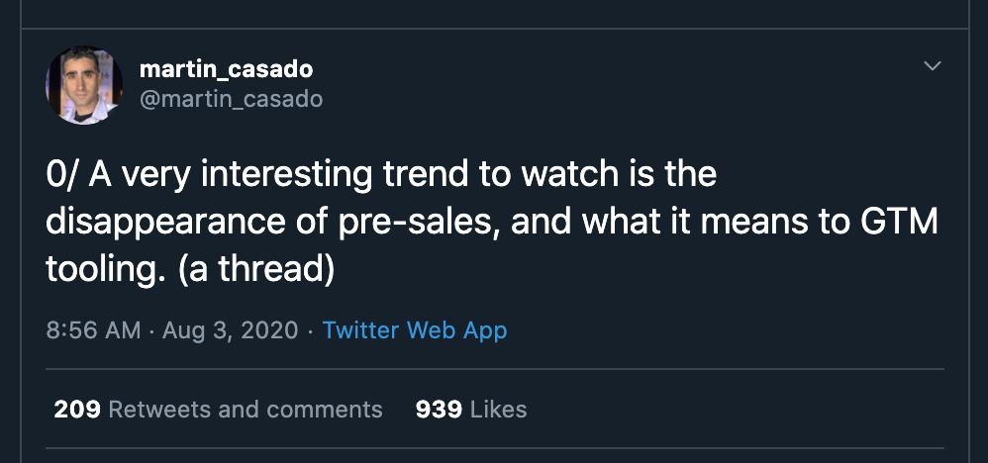
Task: Open the Twitter Web App source link
Action: tap(415, 330)
